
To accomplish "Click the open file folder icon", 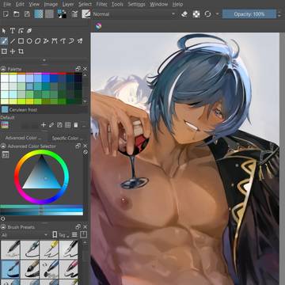I will click(x=17, y=14).
